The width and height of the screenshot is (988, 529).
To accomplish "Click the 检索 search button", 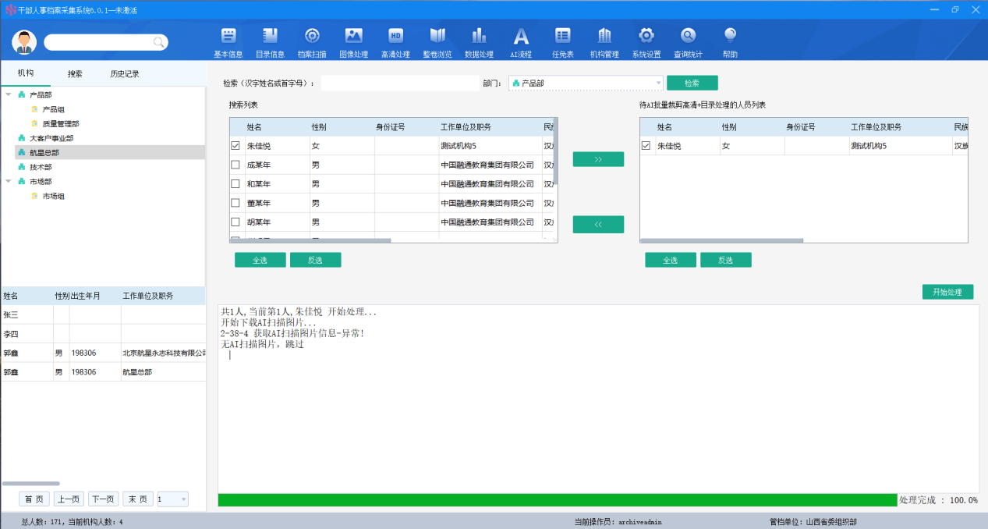I will point(692,83).
